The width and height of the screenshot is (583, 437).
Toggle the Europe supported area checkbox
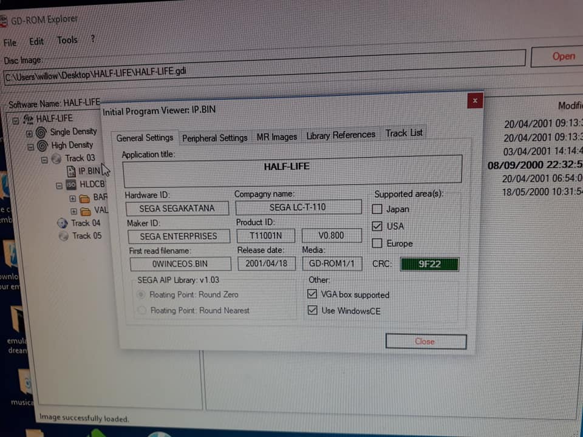pyautogui.click(x=377, y=243)
